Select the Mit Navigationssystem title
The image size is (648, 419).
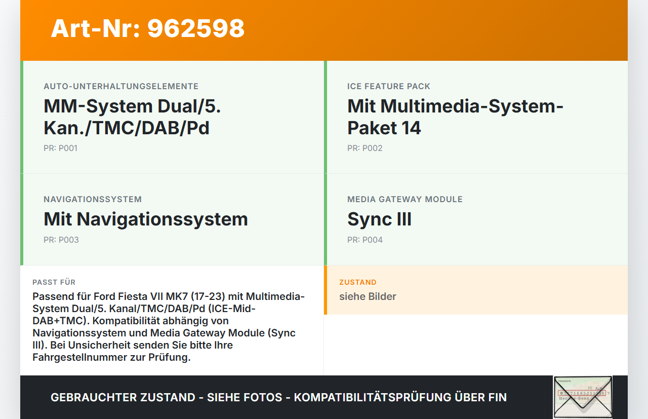pyautogui.click(x=146, y=219)
